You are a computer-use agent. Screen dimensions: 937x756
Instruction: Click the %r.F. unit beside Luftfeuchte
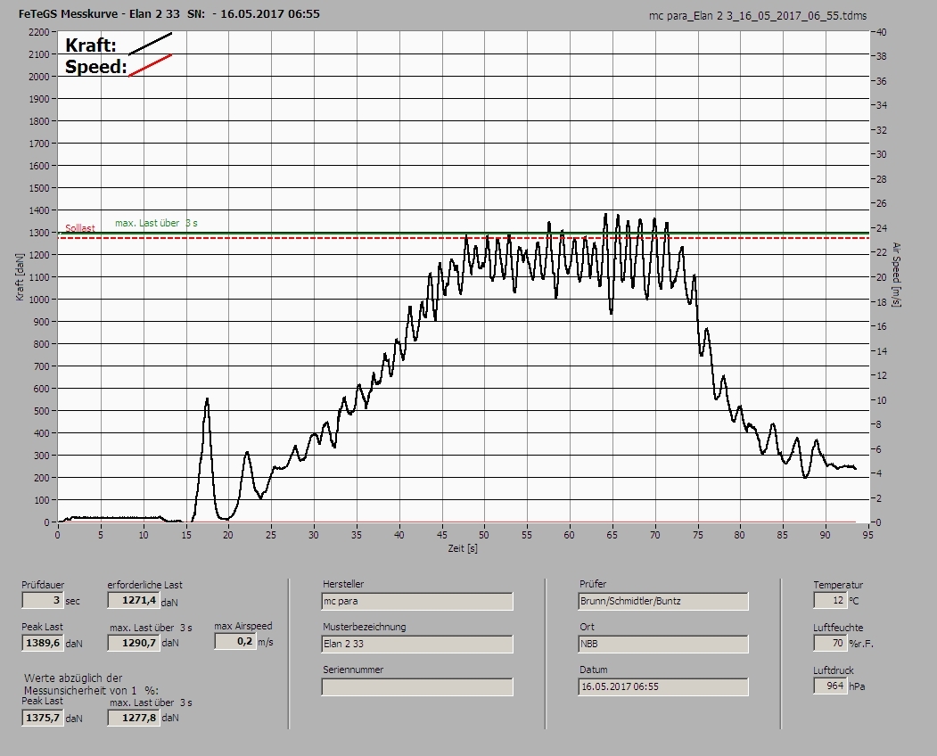(x=861, y=645)
